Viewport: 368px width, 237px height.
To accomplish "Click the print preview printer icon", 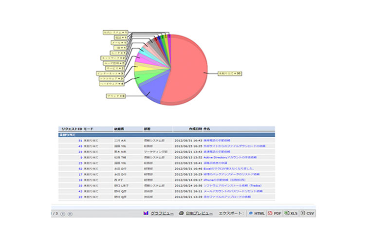I will tap(181, 213).
